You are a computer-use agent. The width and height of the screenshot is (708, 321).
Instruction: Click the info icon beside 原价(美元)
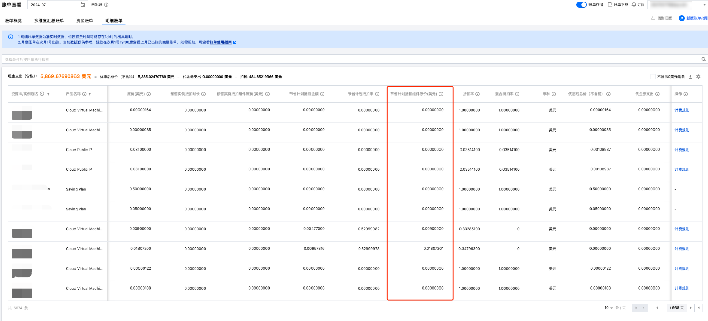click(x=149, y=94)
